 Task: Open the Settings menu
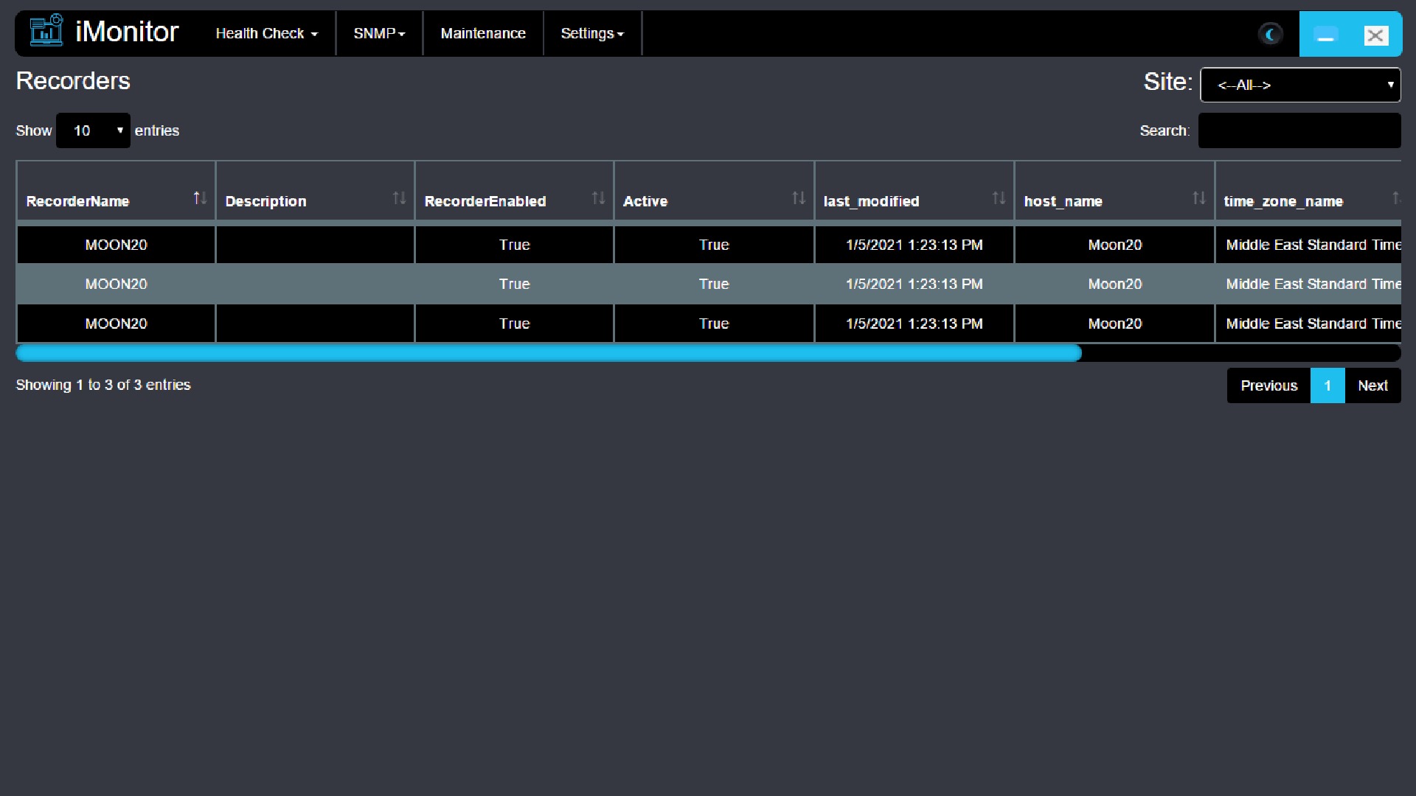(592, 33)
